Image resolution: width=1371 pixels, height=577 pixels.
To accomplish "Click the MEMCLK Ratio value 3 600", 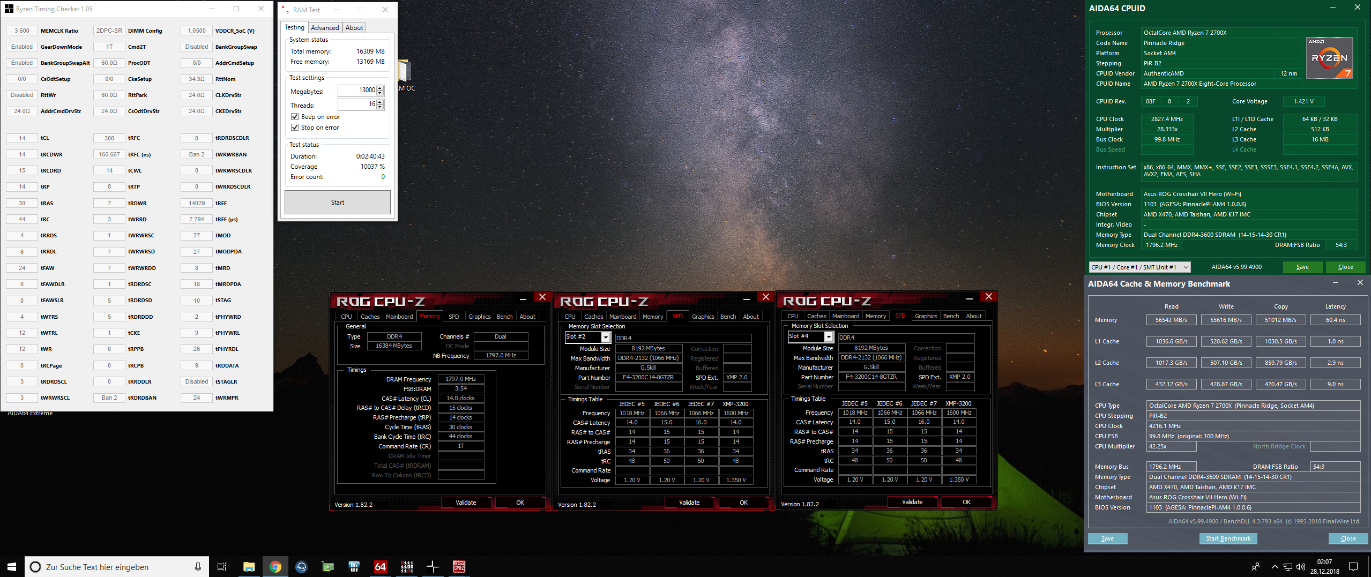I will 22,31.
